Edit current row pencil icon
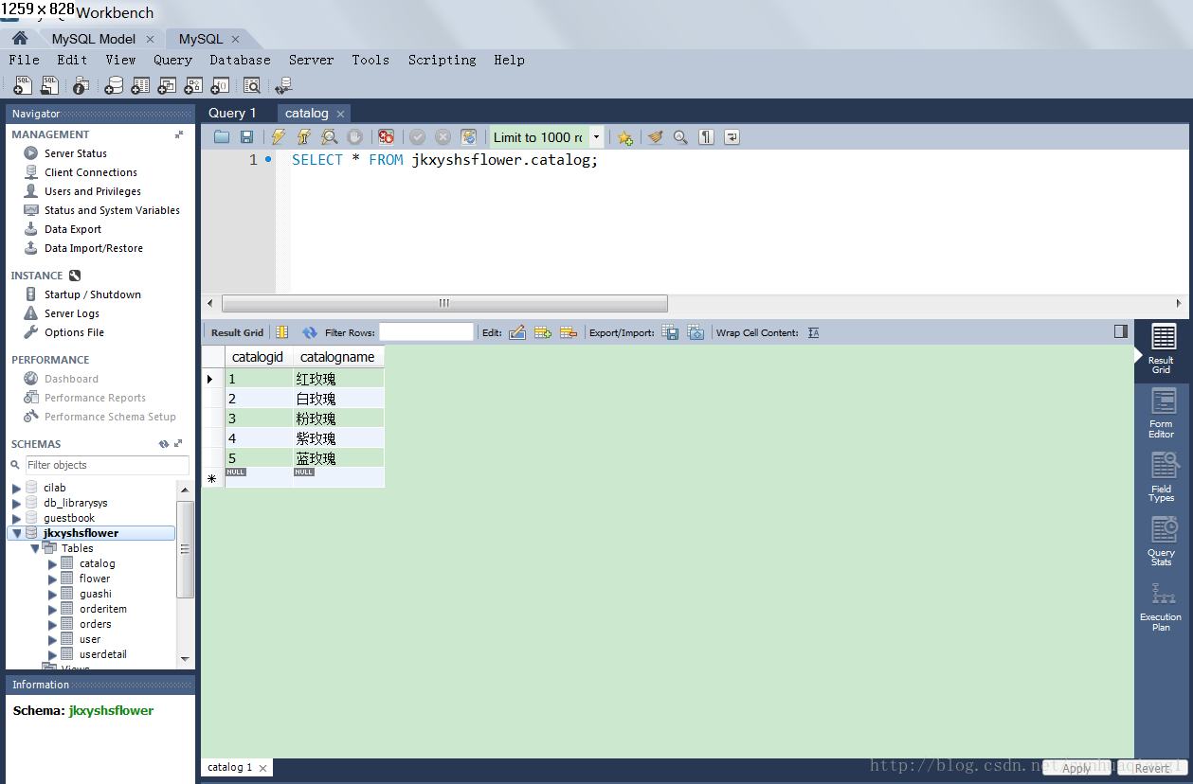The height and width of the screenshot is (784, 1193). 517,332
